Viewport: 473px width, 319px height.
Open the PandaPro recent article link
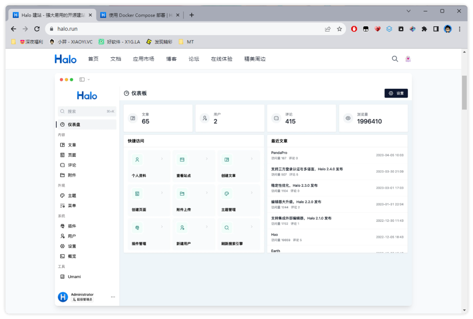pos(279,153)
